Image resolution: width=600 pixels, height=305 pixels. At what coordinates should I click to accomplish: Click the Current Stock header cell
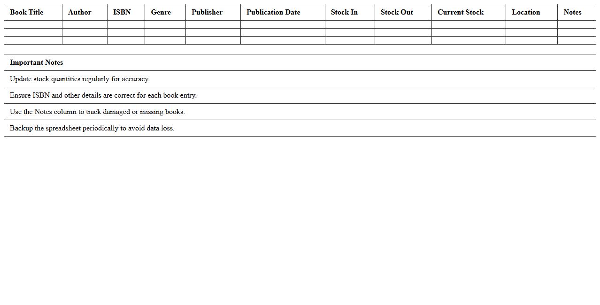tap(461, 12)
